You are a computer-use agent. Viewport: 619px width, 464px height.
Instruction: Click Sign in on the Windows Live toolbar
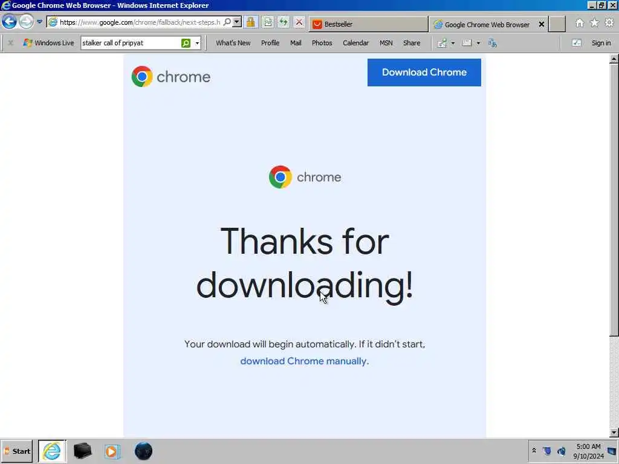tap(601, 43)
